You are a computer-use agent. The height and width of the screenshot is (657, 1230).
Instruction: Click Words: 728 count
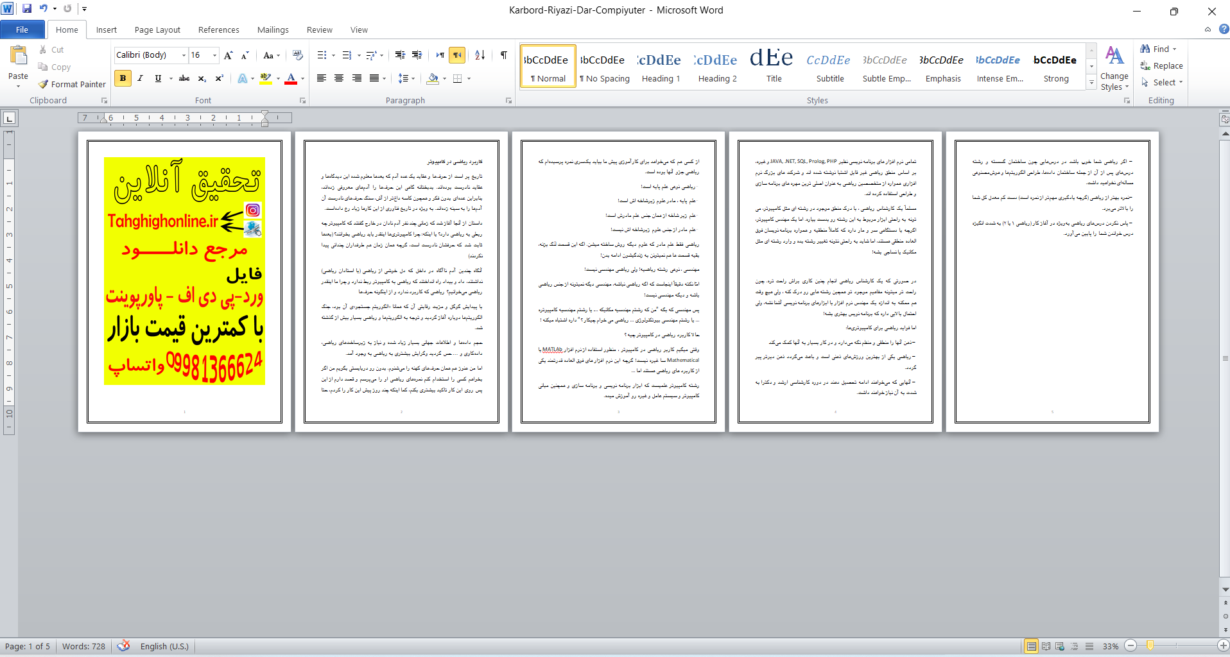pyautogui.click(x=83, y=646)
